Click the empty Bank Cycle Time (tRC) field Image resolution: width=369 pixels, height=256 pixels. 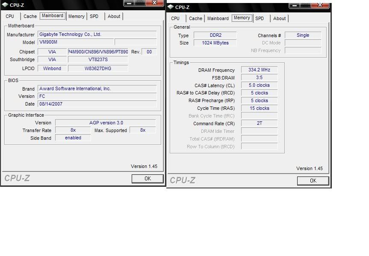[x=260, y=116]
